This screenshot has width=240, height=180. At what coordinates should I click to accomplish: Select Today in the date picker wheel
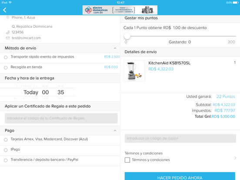click(x=31, y=92)
